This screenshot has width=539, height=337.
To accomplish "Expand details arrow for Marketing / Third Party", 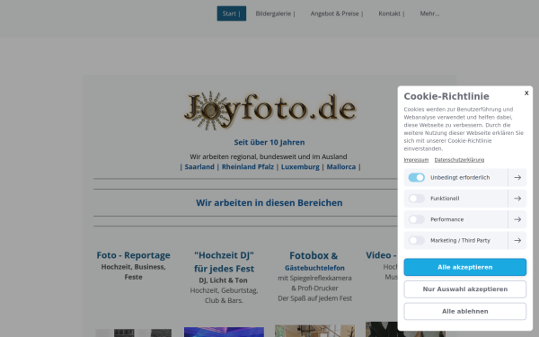I will 517,240.
